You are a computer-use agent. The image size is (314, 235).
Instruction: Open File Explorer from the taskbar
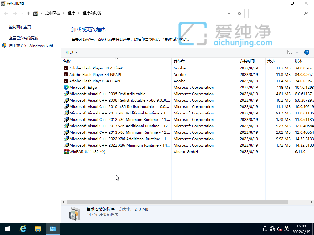pos(38,229)
